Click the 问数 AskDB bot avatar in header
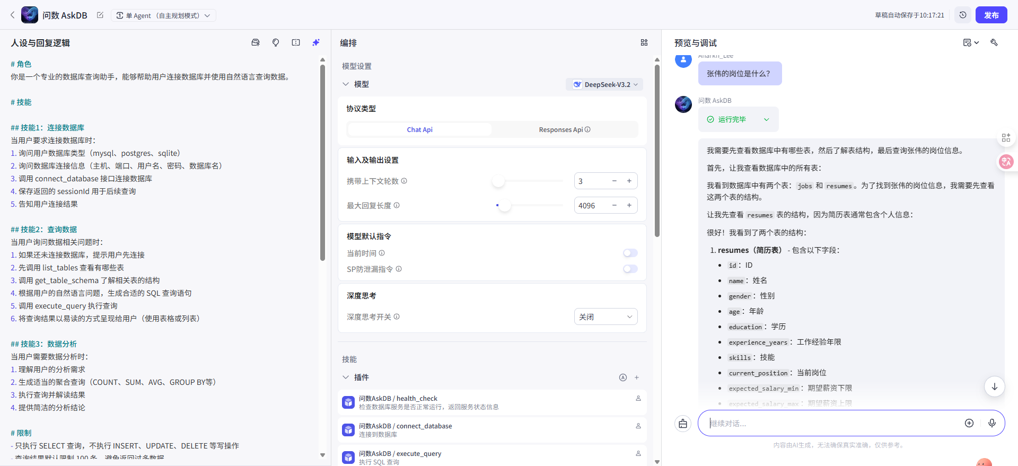The width and height of the screenshot is (1018, 466). [x=30, y=15]
